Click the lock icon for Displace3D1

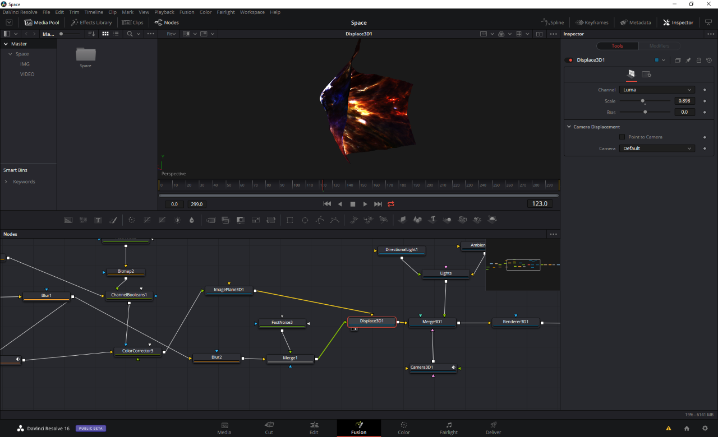(698, 60)
